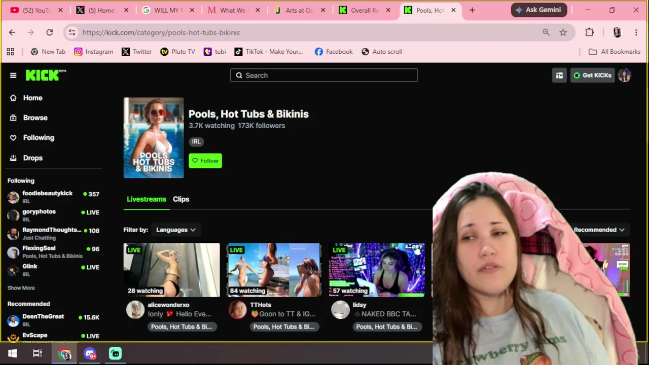Open the zoom magnifier icon in address bar

(546, 32)
